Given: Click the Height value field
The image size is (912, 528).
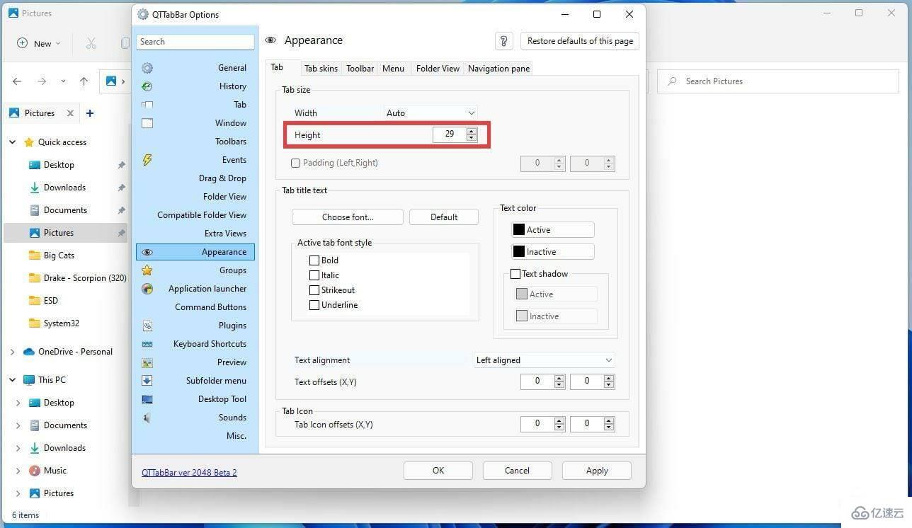Looking at the screenshot, I should pos(450,134).
